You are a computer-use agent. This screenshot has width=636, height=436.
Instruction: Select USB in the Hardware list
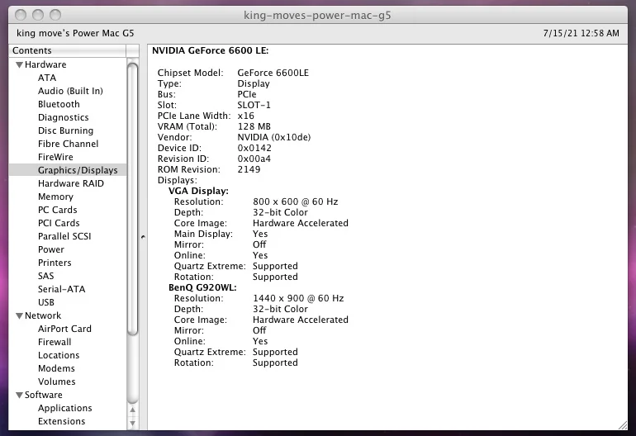tap(46, 302)
